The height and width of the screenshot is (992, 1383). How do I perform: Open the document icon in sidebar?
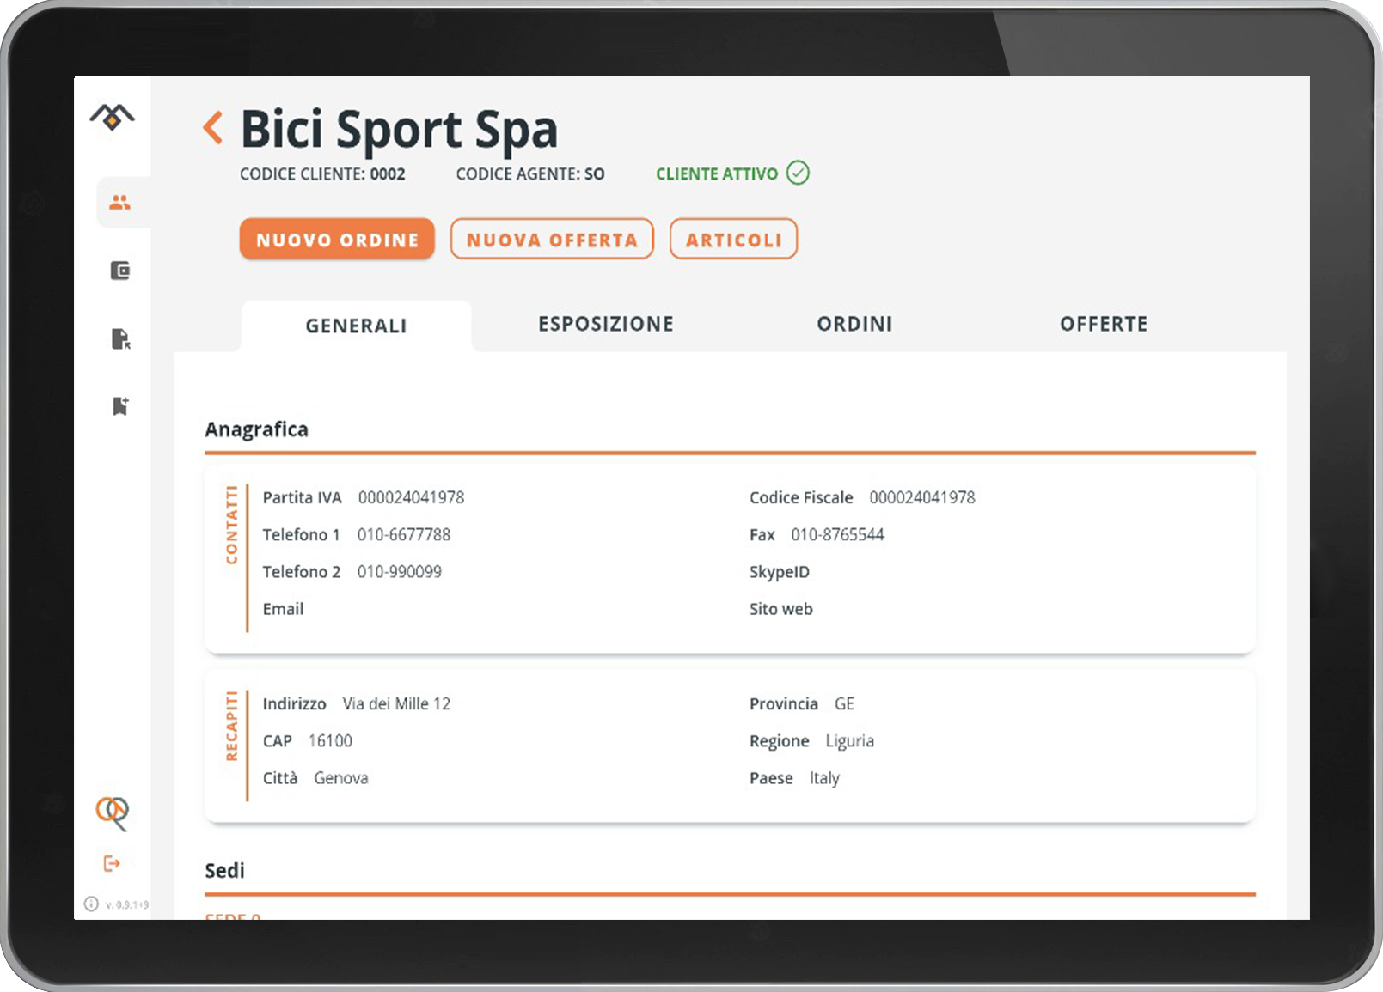click(120, 339)
